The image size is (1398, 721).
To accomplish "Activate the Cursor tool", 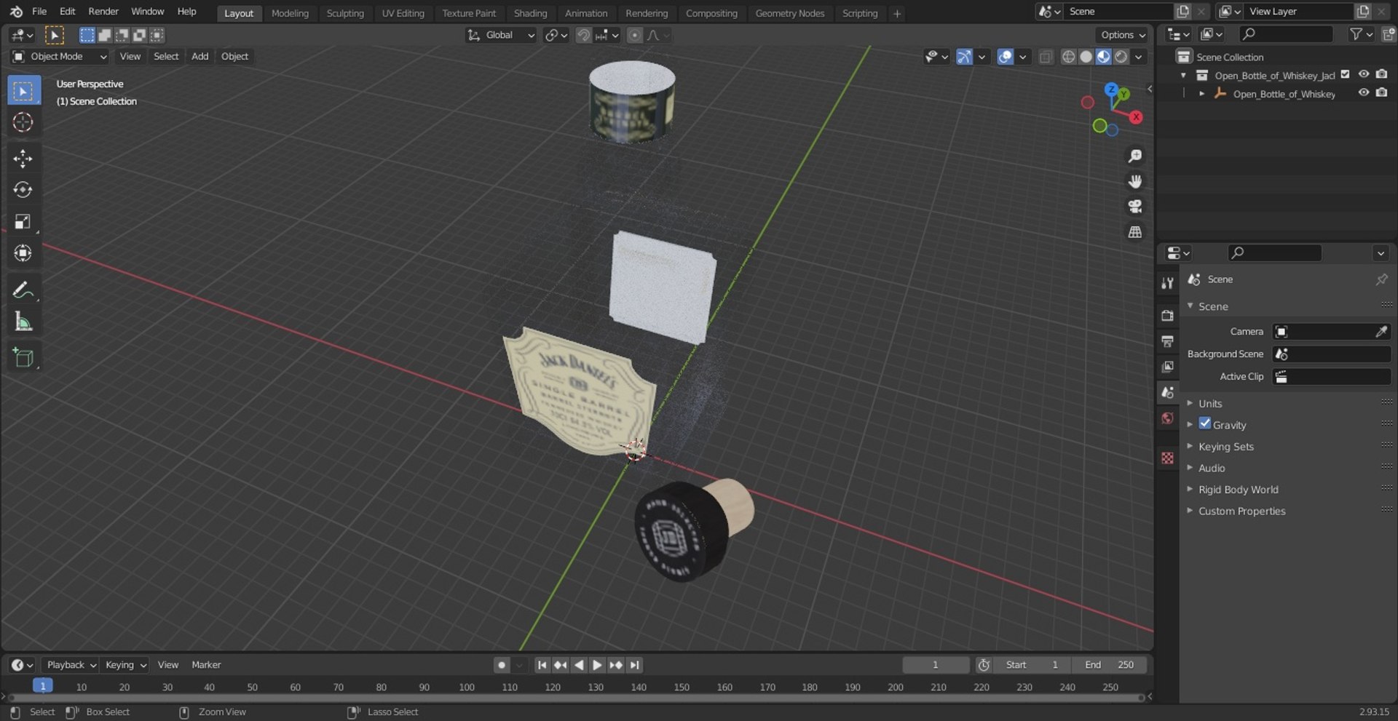I will [x=23, y=122].
